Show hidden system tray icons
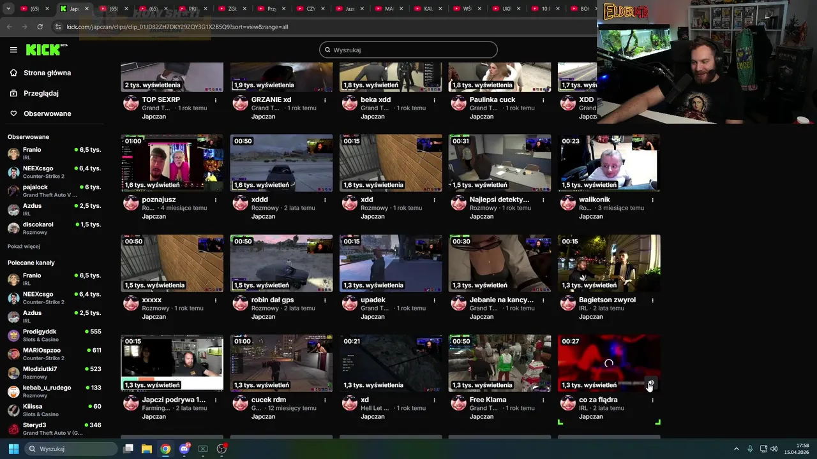This screenshot has height=459, width=817. point(736,449)
